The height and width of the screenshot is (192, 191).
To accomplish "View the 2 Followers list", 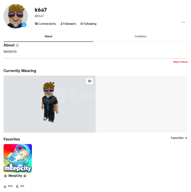I will 68,24.
